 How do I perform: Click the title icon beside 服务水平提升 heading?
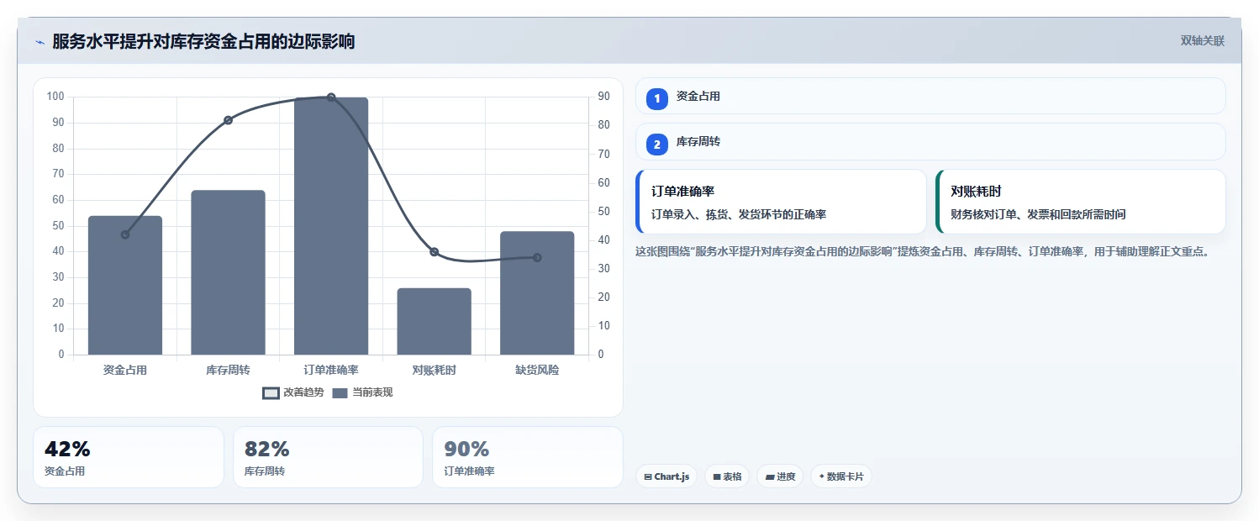click(40, 42)
